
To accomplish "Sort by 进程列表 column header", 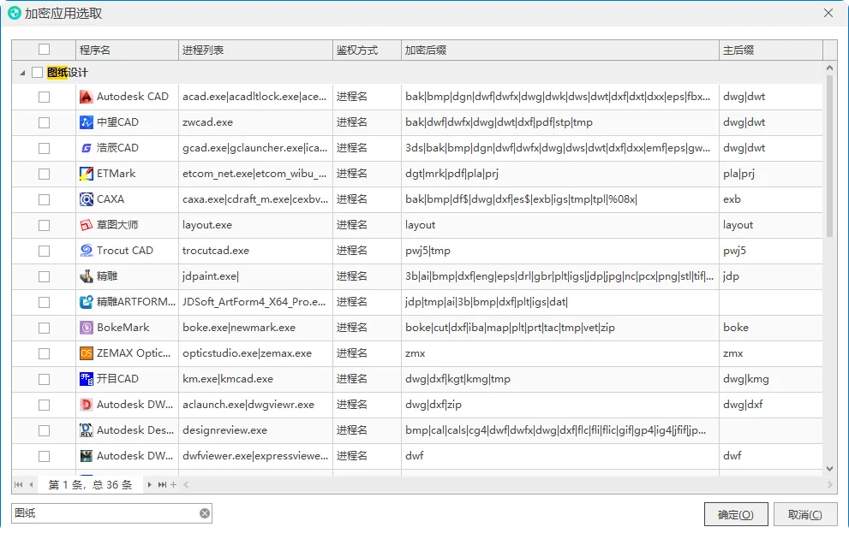I will pos(255,50).
